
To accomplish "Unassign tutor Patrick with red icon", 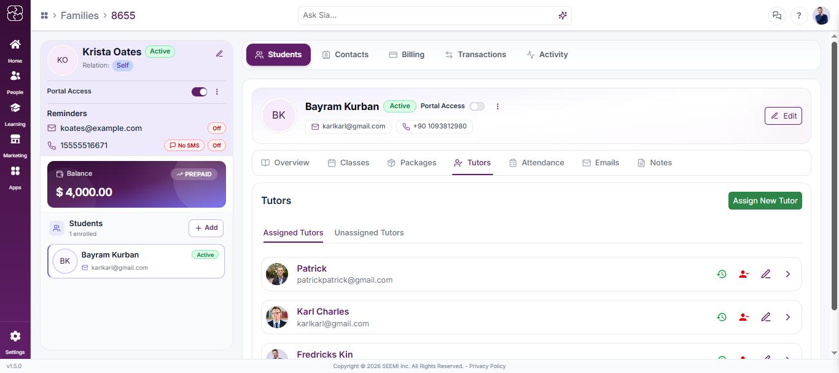I will click(x=744, y=274).
